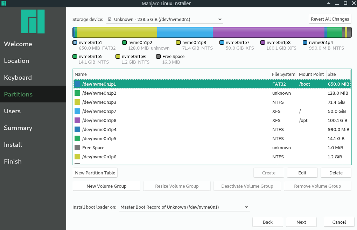Select the /dev/nvme0n1p3 row
357x230 pixels.
[x=212, y=102]
